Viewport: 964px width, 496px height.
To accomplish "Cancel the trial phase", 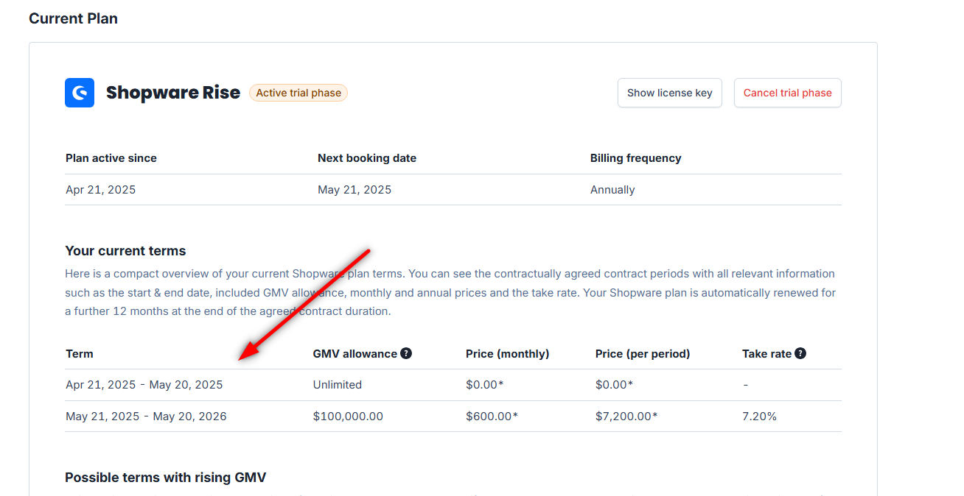I will (788, 93).
